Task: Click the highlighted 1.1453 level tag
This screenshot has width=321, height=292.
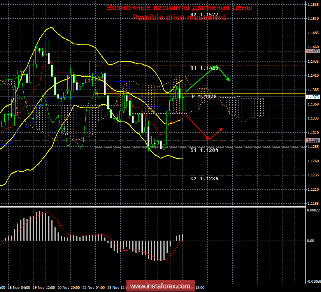Action: tap(313, 51)
